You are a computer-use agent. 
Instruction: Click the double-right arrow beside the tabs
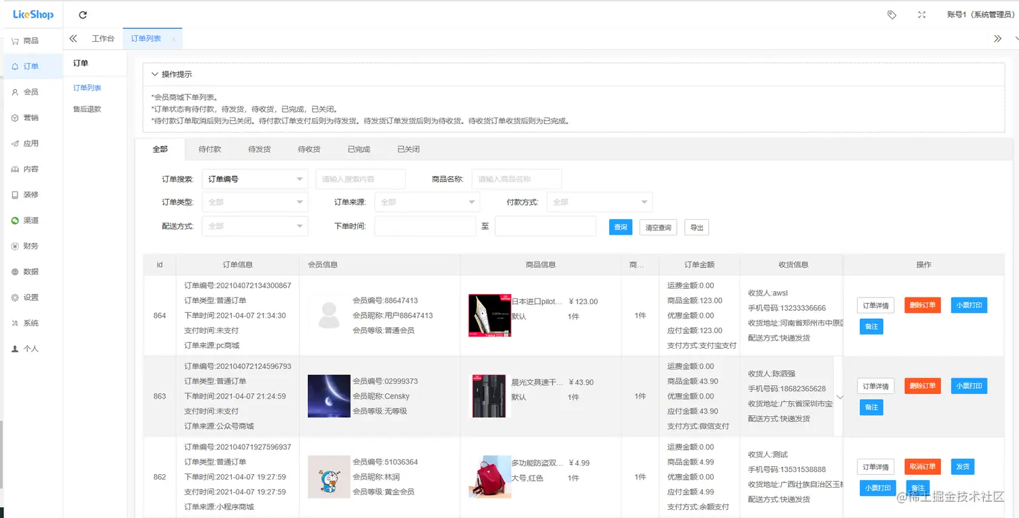[x=998, y=38]
